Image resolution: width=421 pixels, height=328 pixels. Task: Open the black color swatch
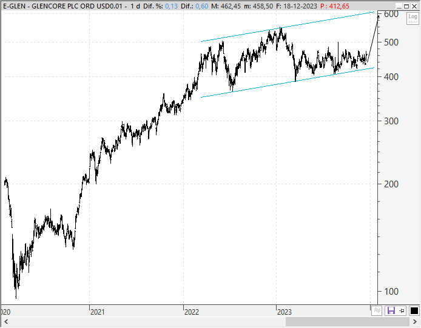click(x=414, y=310)
